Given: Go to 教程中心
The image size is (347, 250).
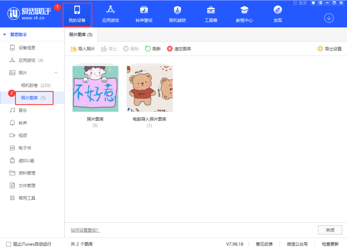Looking at the screenshot, I should tap(244, 14).
